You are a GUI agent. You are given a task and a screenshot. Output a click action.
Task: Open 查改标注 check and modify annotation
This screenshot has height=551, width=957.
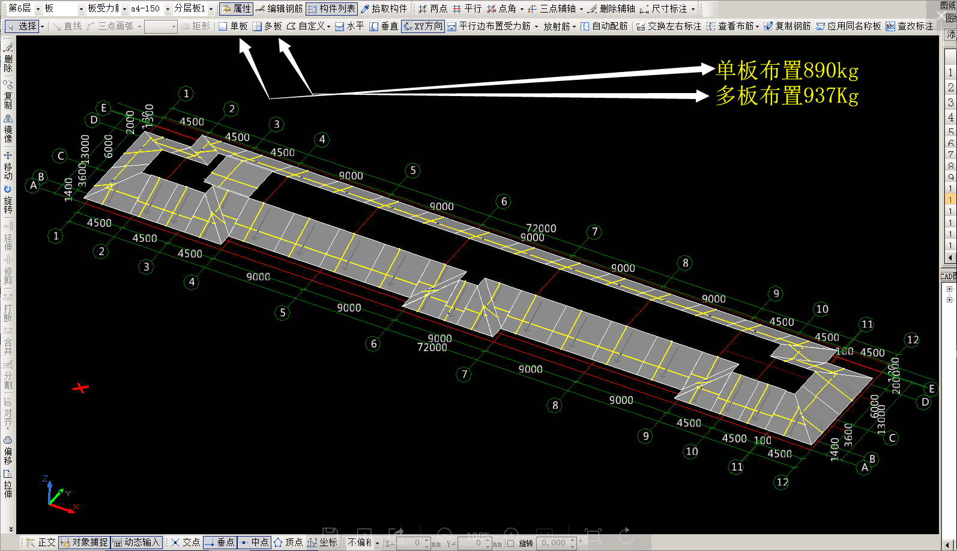pos(910,26)
